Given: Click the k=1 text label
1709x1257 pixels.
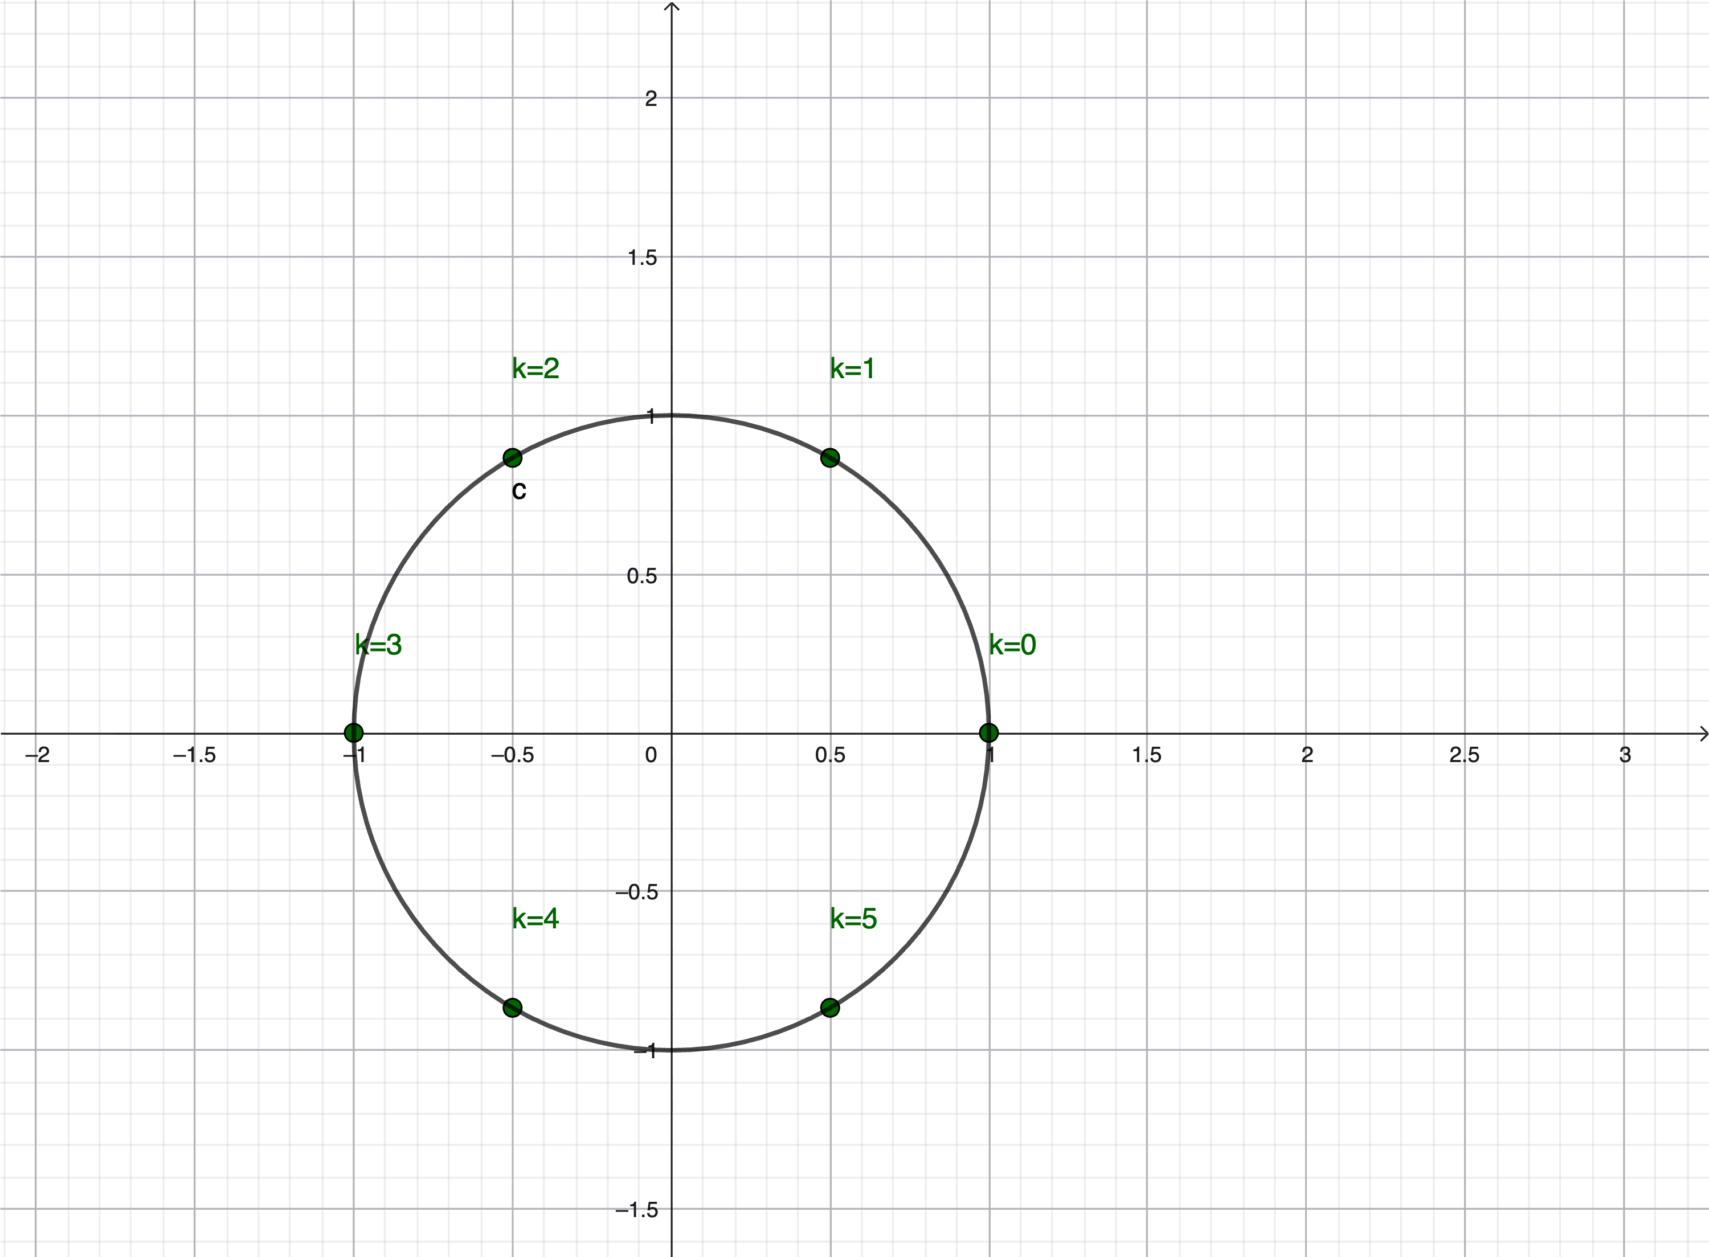Looking at the screenshot, I should (x=852, y=369).
